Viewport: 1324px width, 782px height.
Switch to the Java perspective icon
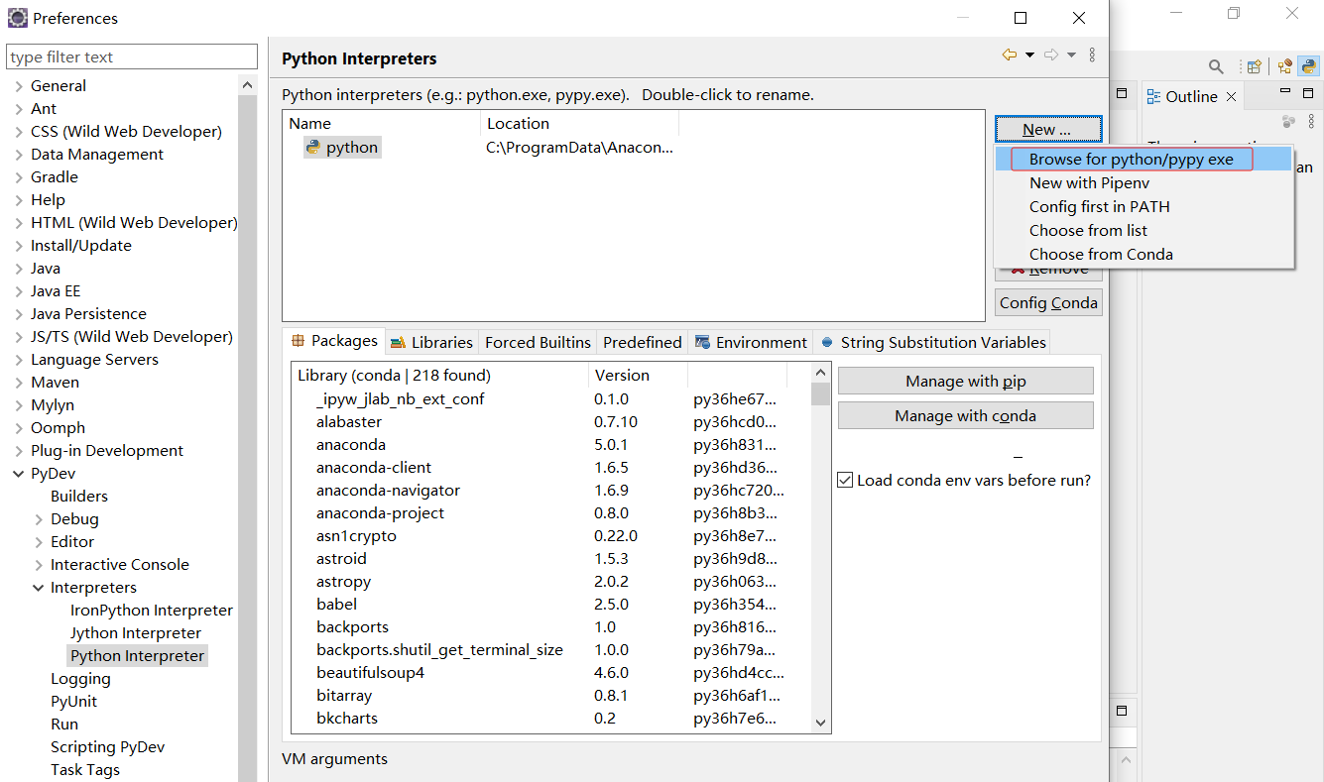coord(1285,66)
